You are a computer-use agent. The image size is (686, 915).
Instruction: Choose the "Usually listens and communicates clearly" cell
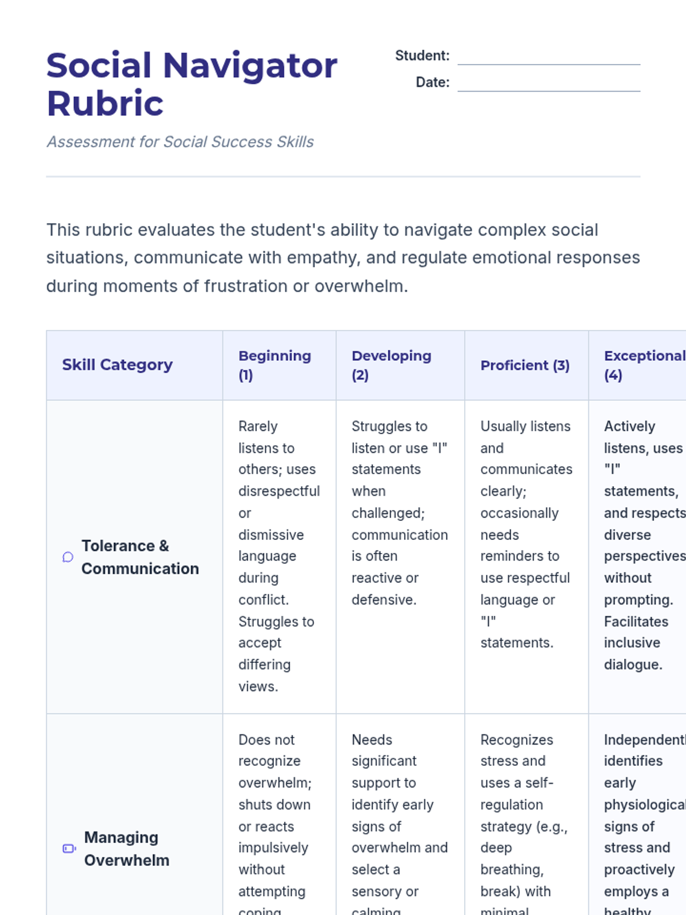click(526, 535)
